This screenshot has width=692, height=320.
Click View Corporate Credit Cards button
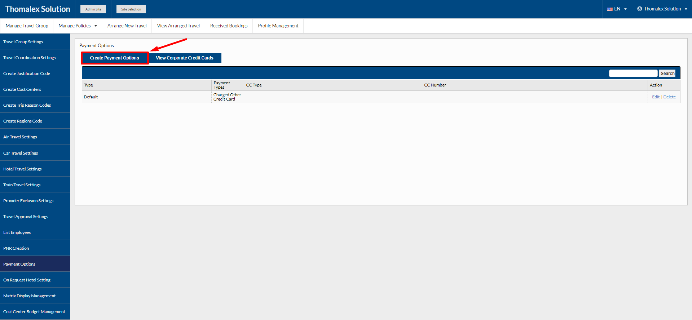coord(185,58)
